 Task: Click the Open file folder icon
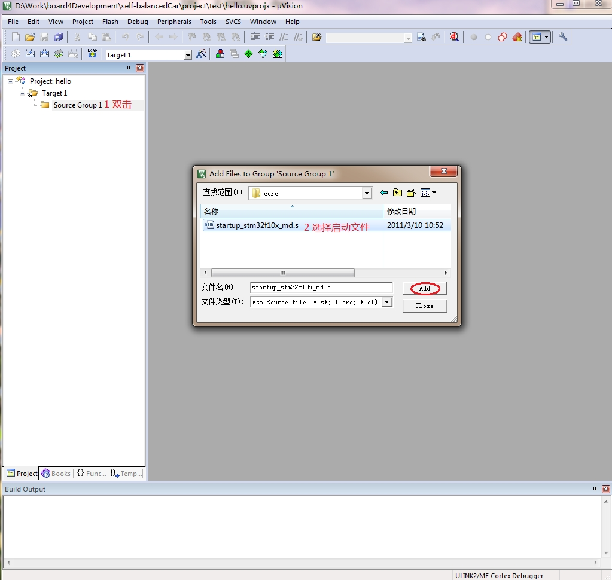tap(30, 37)
